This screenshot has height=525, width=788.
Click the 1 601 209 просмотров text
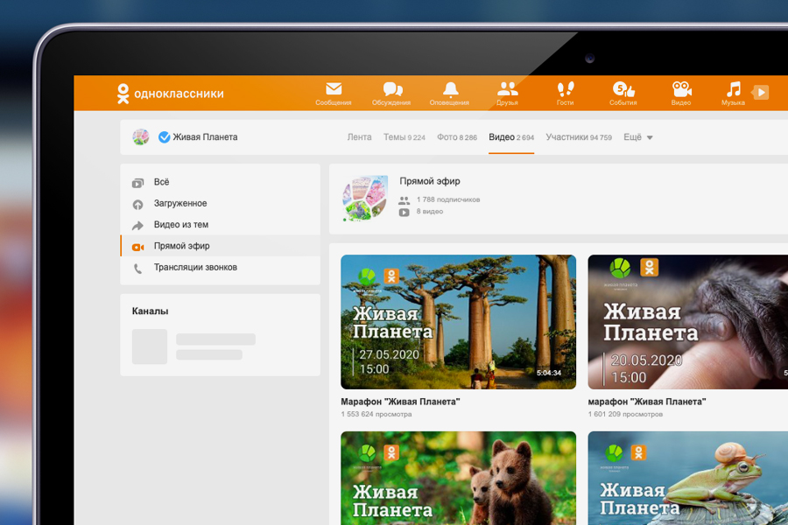[625, 414]
